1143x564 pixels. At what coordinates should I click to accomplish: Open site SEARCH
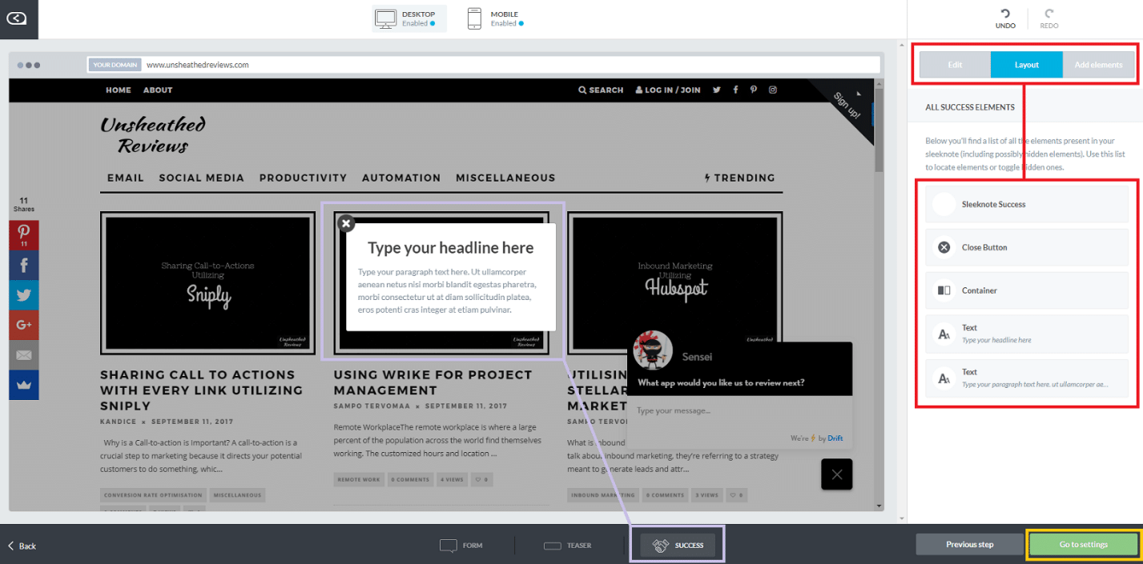[601, 90]
